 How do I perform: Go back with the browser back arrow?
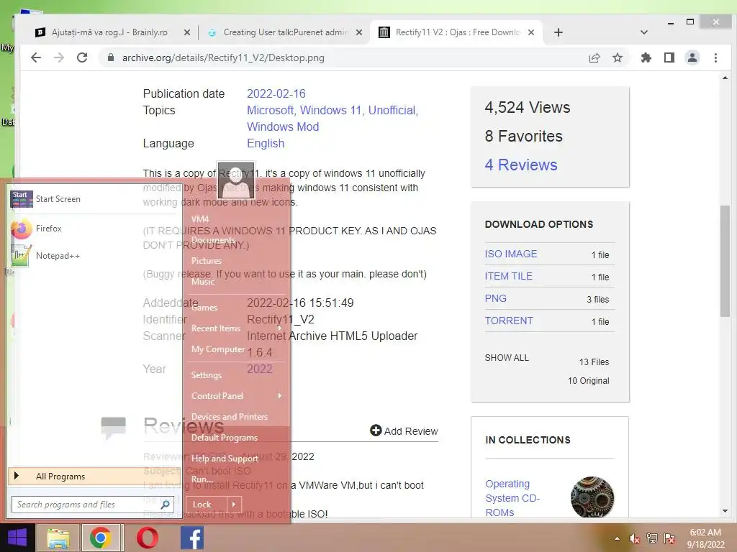pyautogui.click(x=36, y=57)
